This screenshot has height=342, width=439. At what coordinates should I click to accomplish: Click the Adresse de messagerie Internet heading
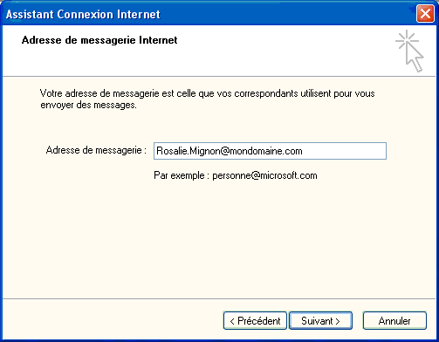[x=99, y=40]
